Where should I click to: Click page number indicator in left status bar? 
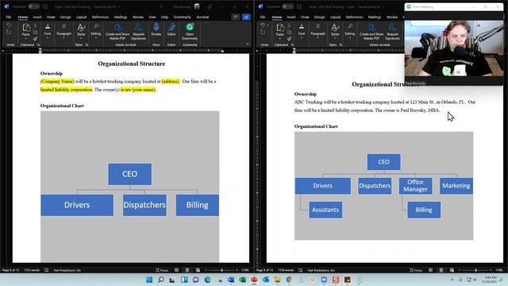[x=10, y=270]
